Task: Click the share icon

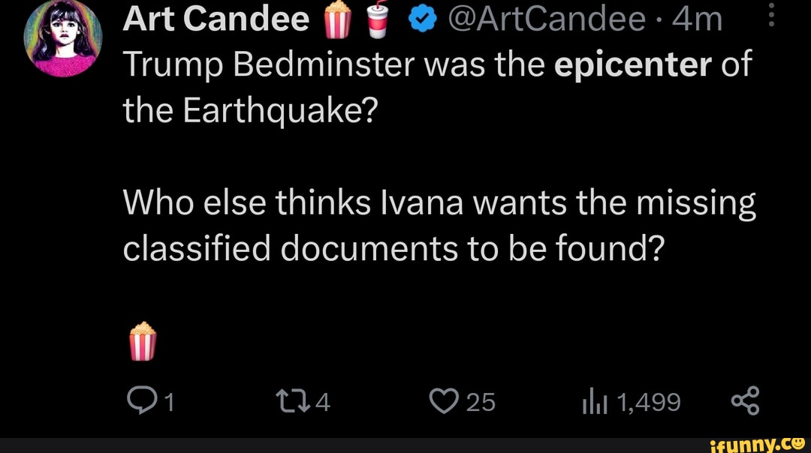Action: pos(746,401)
